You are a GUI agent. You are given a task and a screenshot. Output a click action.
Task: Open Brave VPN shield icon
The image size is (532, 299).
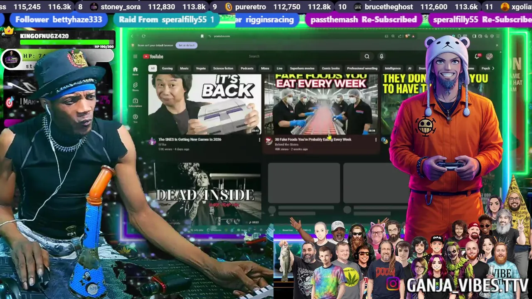[x=492, y=36]
